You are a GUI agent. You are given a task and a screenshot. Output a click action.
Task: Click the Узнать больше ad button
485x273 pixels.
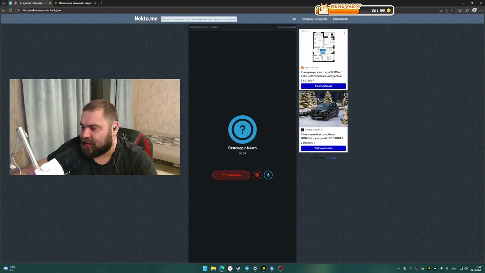coord(323,86)
